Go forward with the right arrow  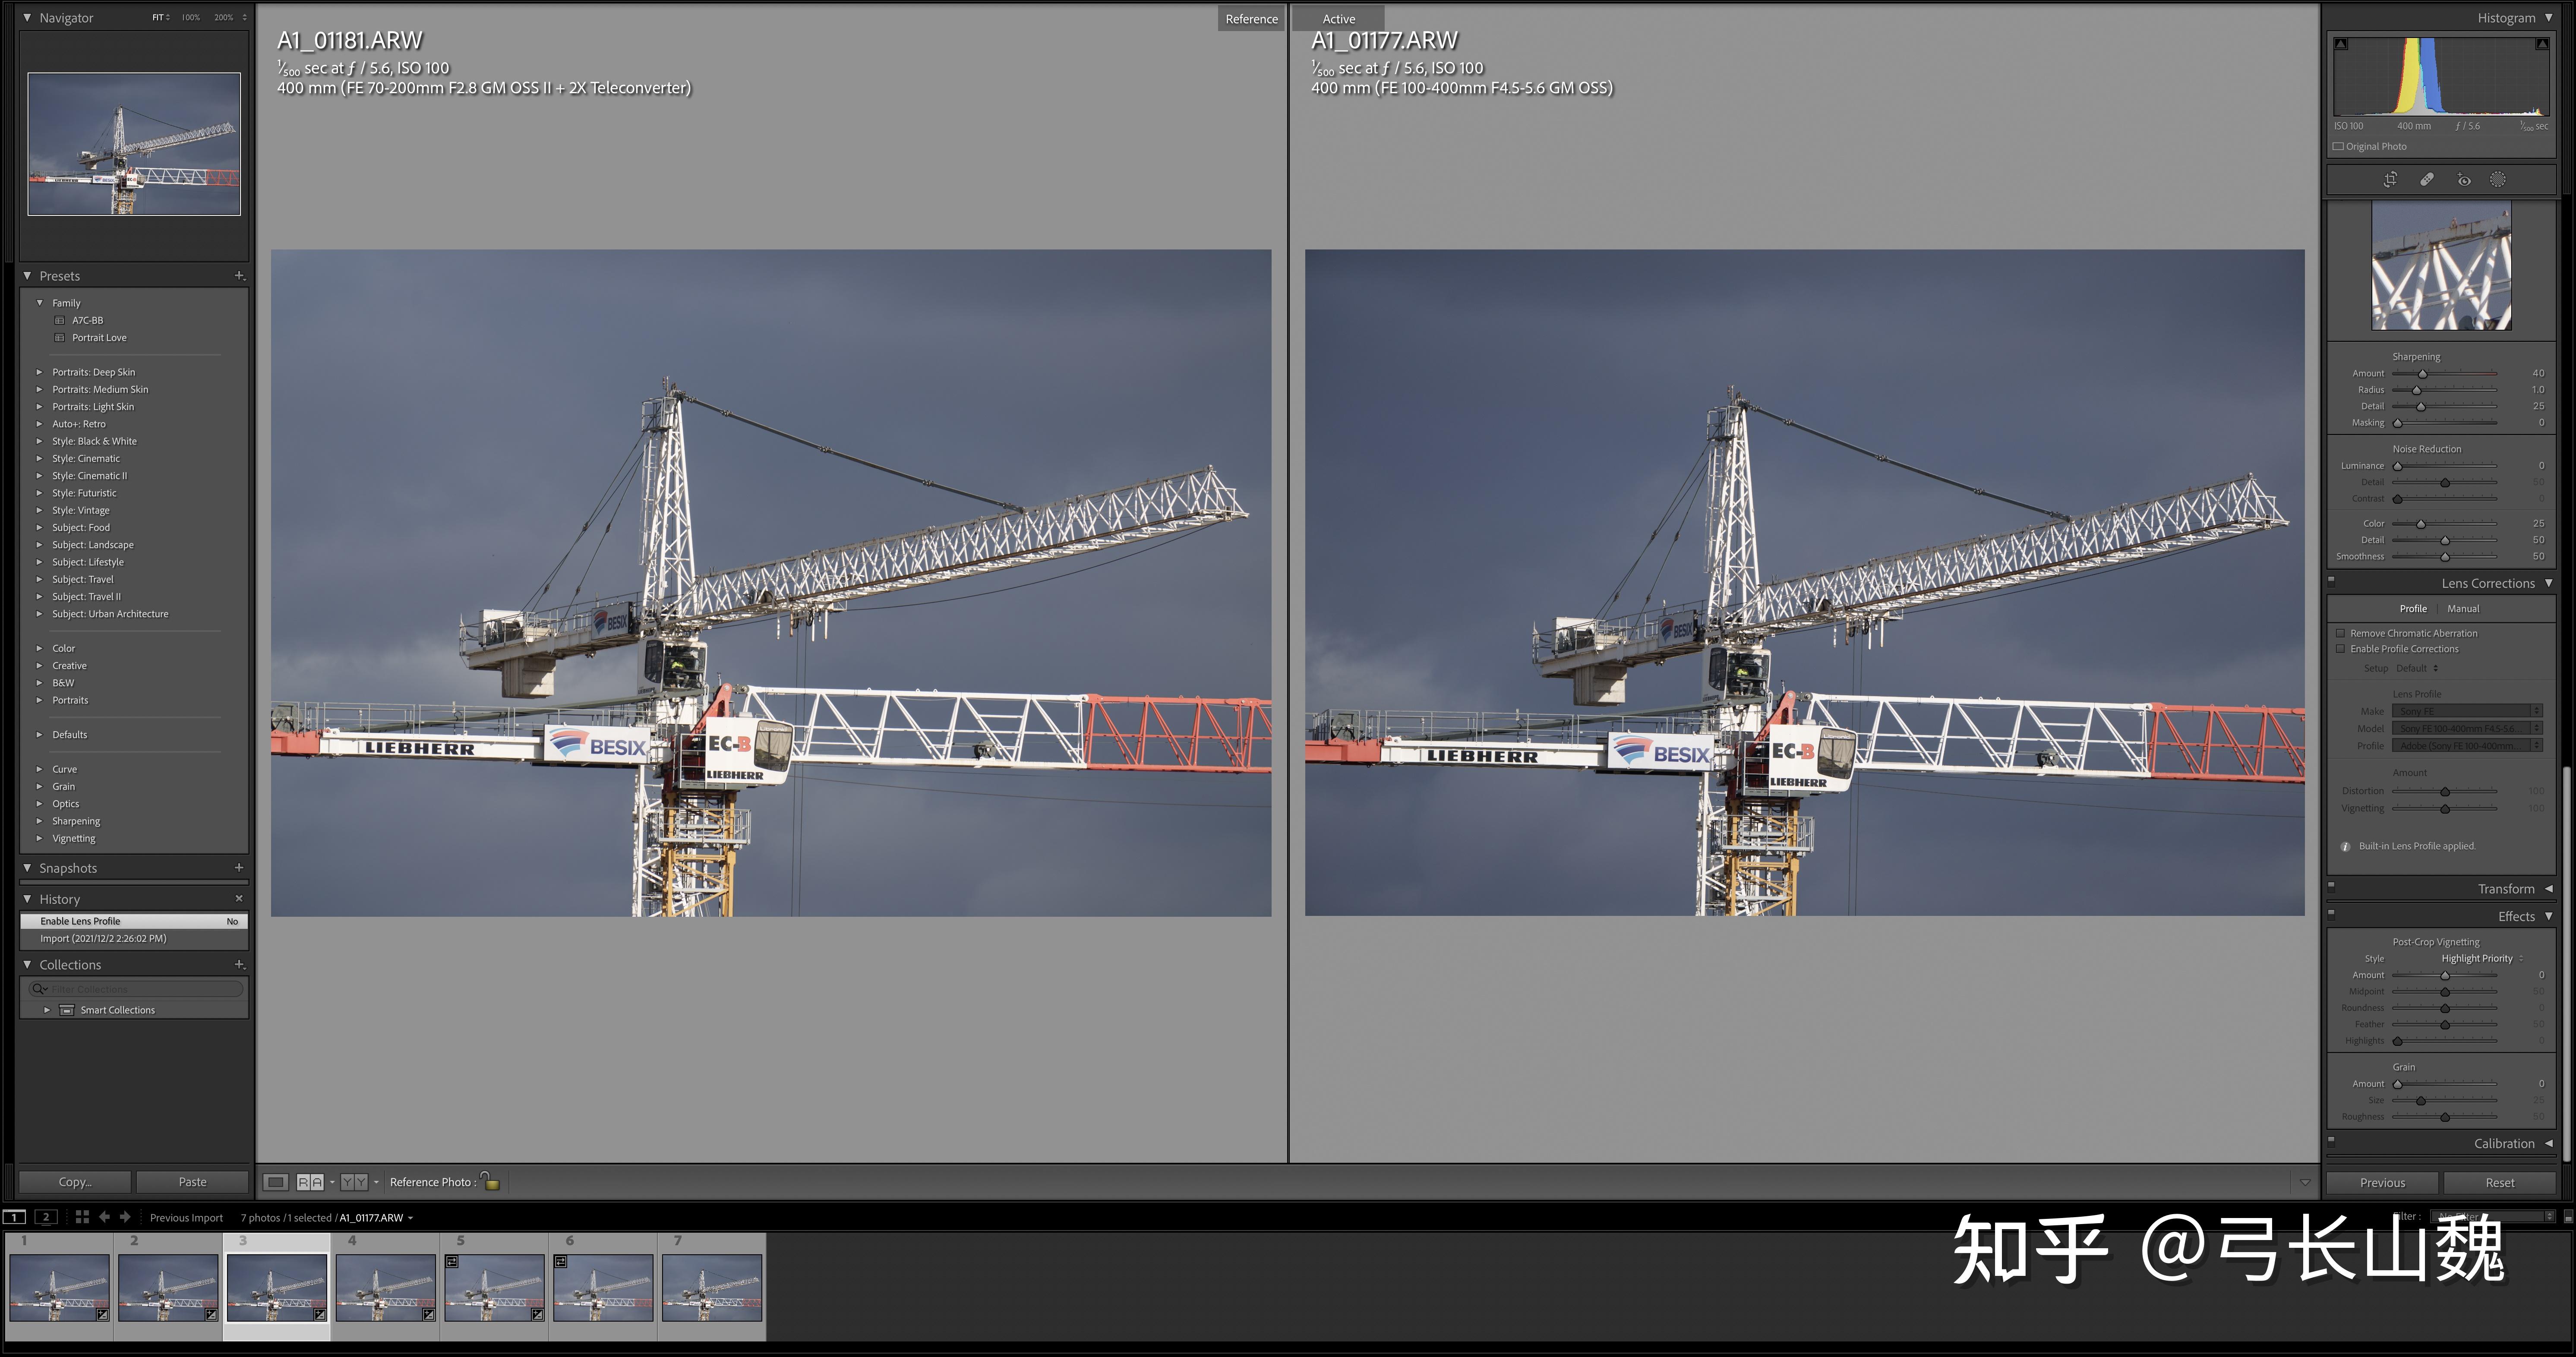click(125, 1217)
